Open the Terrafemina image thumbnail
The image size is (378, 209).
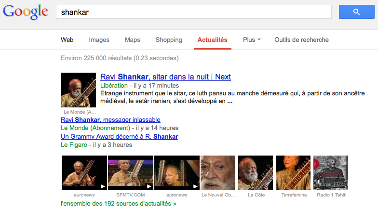click(x=293, y=173)
